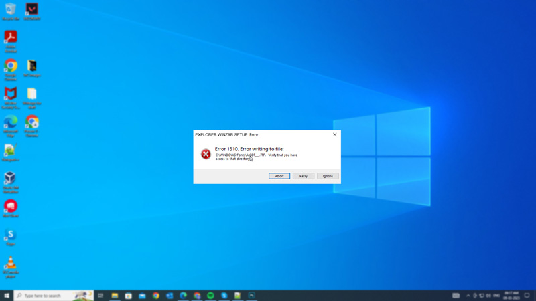Select the VLC media player shortcut
536x301 pixels.
point(11,267)
